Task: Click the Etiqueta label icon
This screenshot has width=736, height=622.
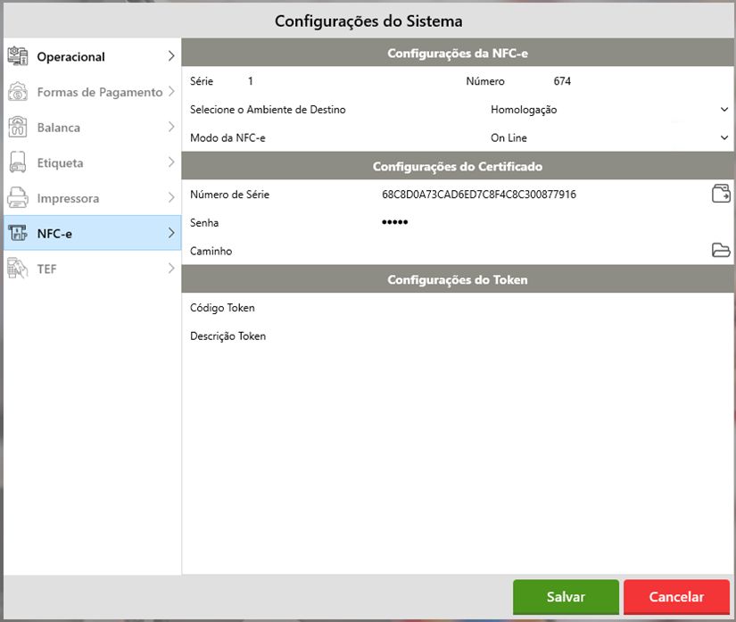Action: (x=18, y=162)
